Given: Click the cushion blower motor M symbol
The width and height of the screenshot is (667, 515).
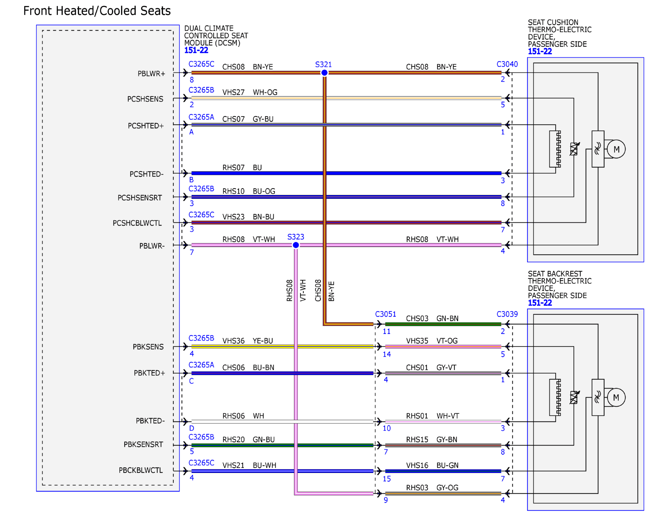Looking at the screenshot, I should click(616, 149).
